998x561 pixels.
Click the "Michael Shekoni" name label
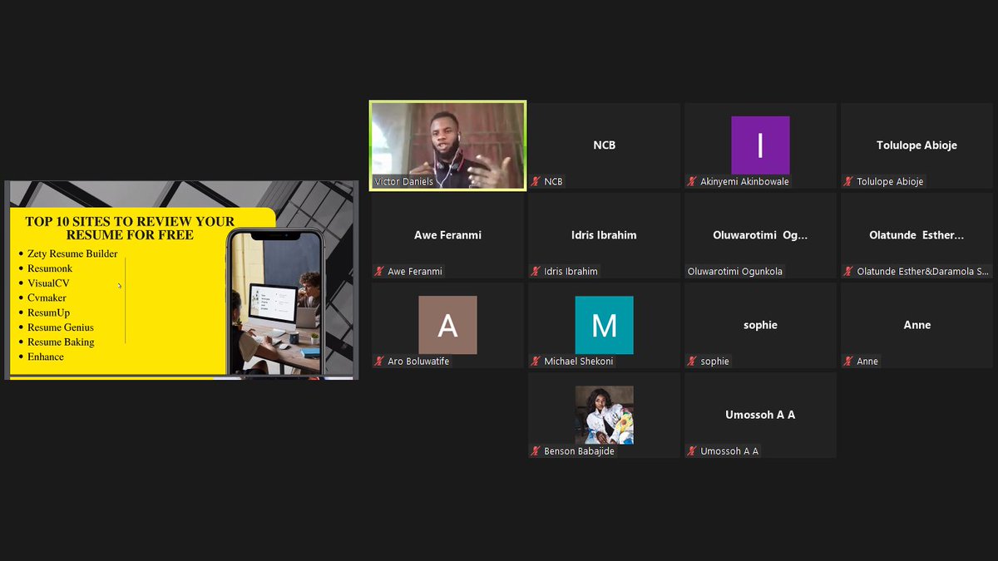pos(580,362)
